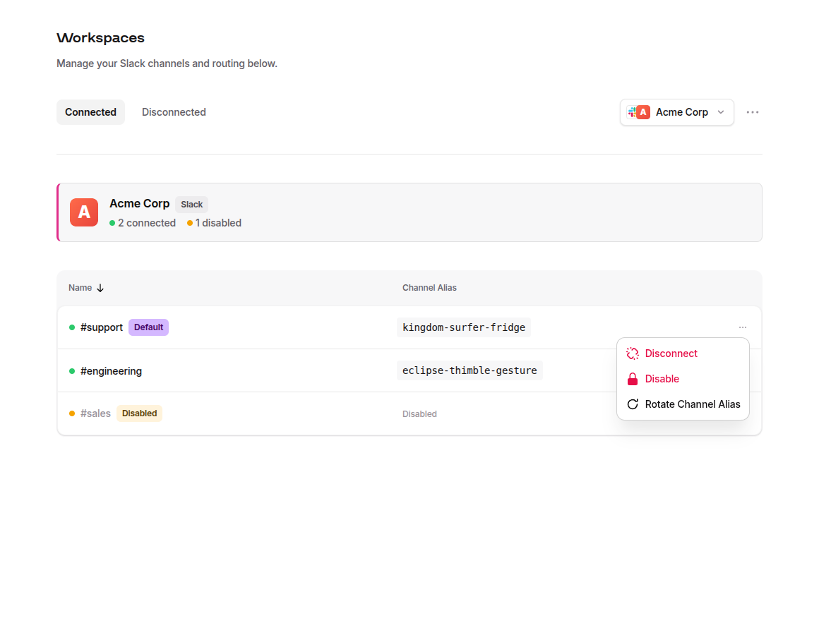Screen dimensions: 819x635
Task: Click the Acme Corp workspace card title
Action: [x=140, y=203]
